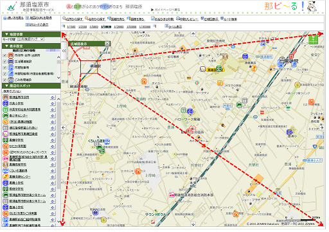Collapse the 周辺のスポット panel header
Screen dimensions: 329x232
click(x=31, y=86)
